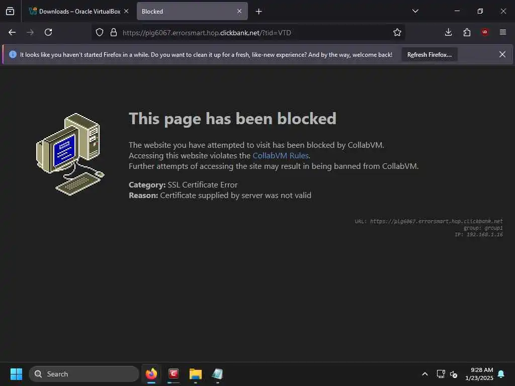Open tracking protection shield icon

coord(100,32)
